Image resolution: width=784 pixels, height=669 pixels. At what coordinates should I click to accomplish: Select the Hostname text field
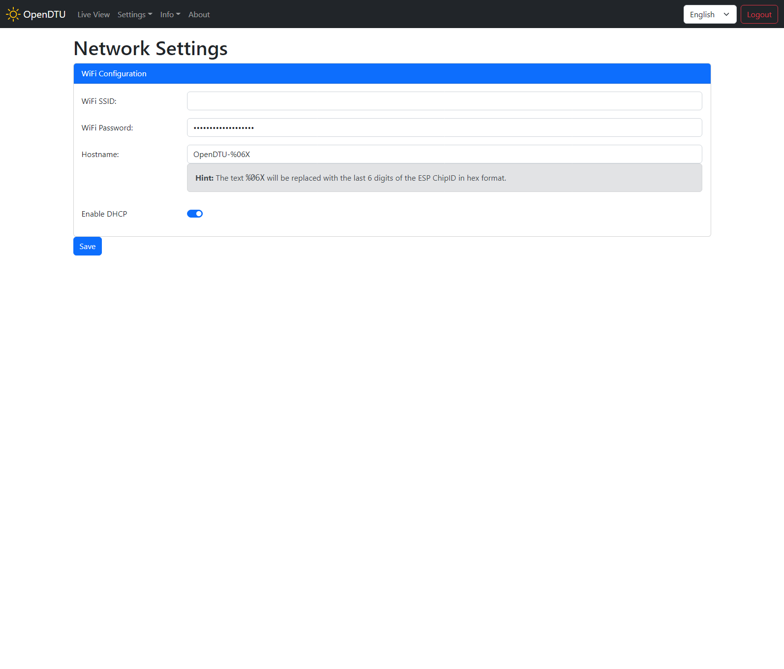click(x=444, y=154)
